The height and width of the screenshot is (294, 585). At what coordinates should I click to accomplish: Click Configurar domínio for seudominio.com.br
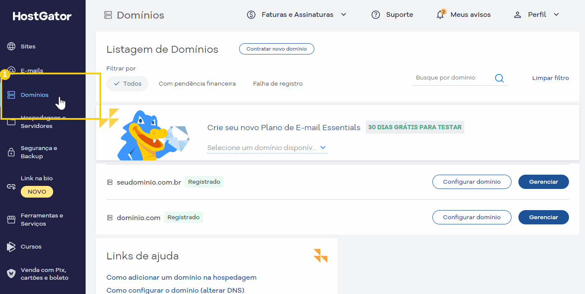click(472, 182)
